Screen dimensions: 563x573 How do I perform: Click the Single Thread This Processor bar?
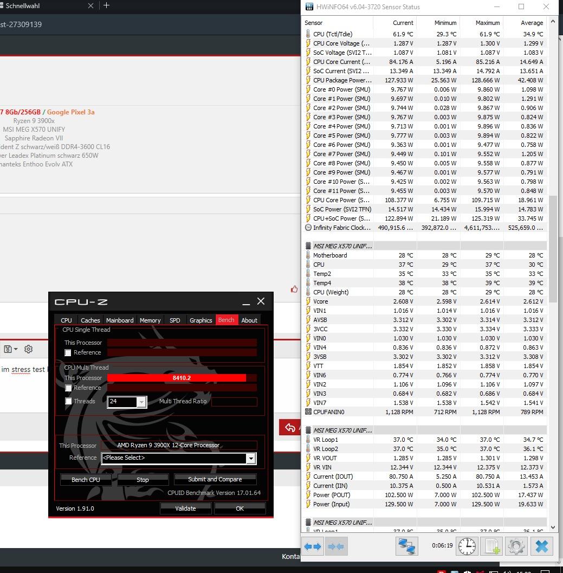click(182, 343)
